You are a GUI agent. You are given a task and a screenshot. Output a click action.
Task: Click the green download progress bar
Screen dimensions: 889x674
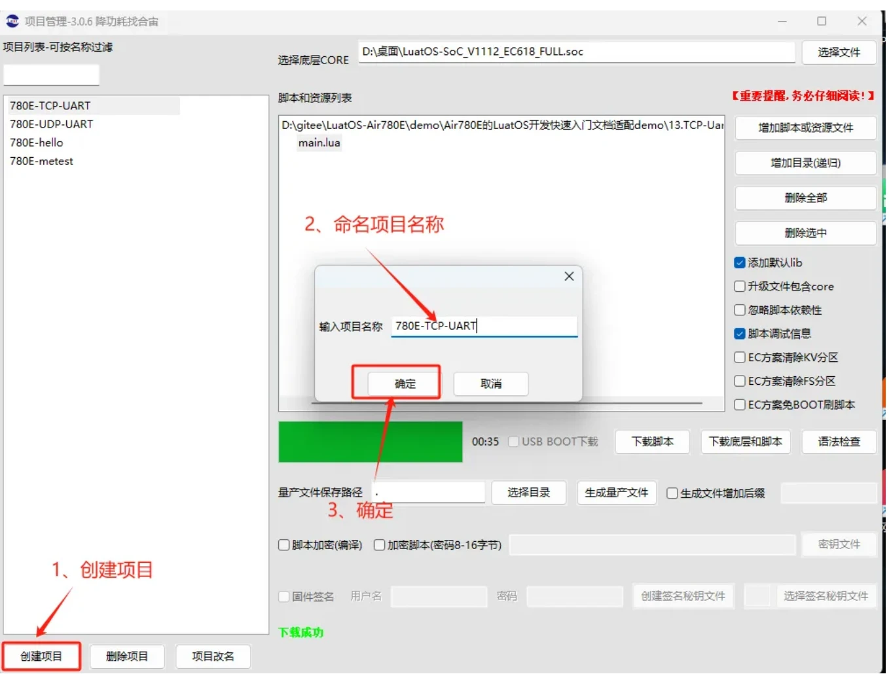pyautogui.click(x=371, y=442)
